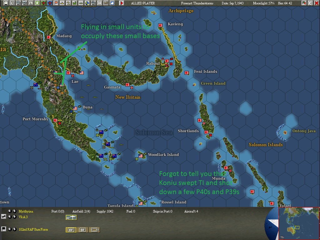
Task: Open the orange flag toolbar icon
Action: click(x=56, y=3)
